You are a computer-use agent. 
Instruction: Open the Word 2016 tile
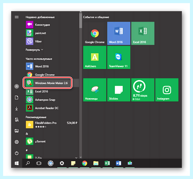pos(119,33)
